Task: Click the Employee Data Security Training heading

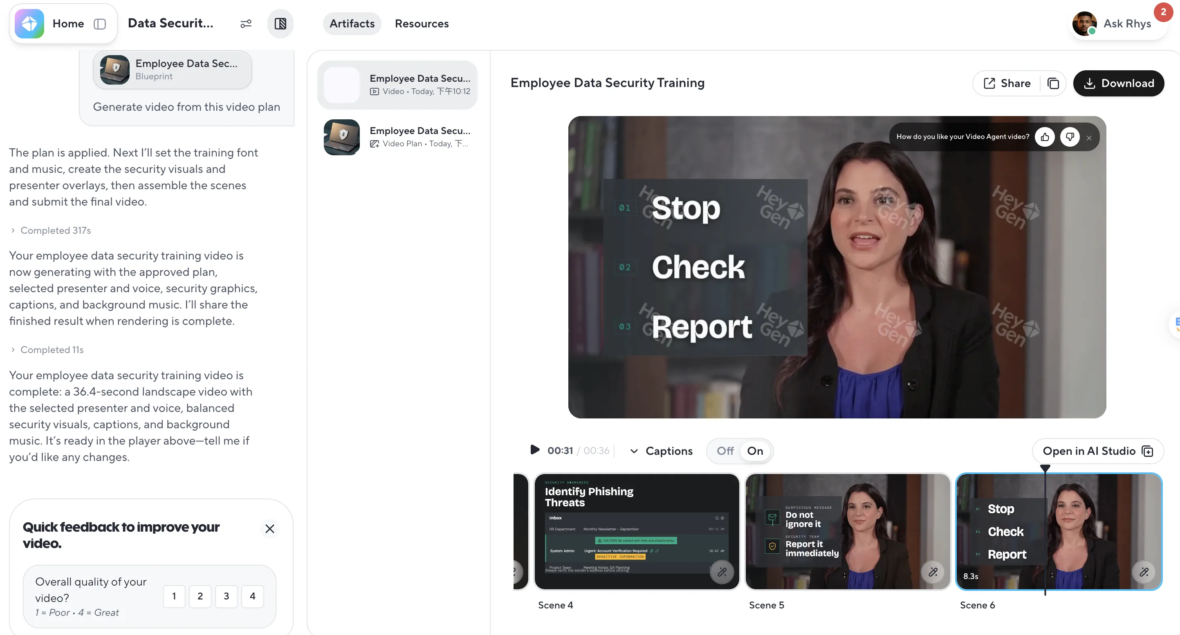Action: (x=608, y=83)
